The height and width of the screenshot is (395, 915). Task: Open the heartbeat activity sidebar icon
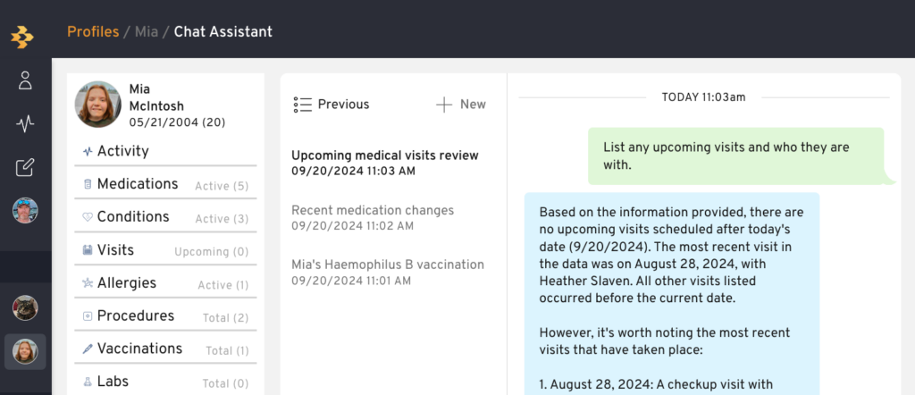coord(25,124)
